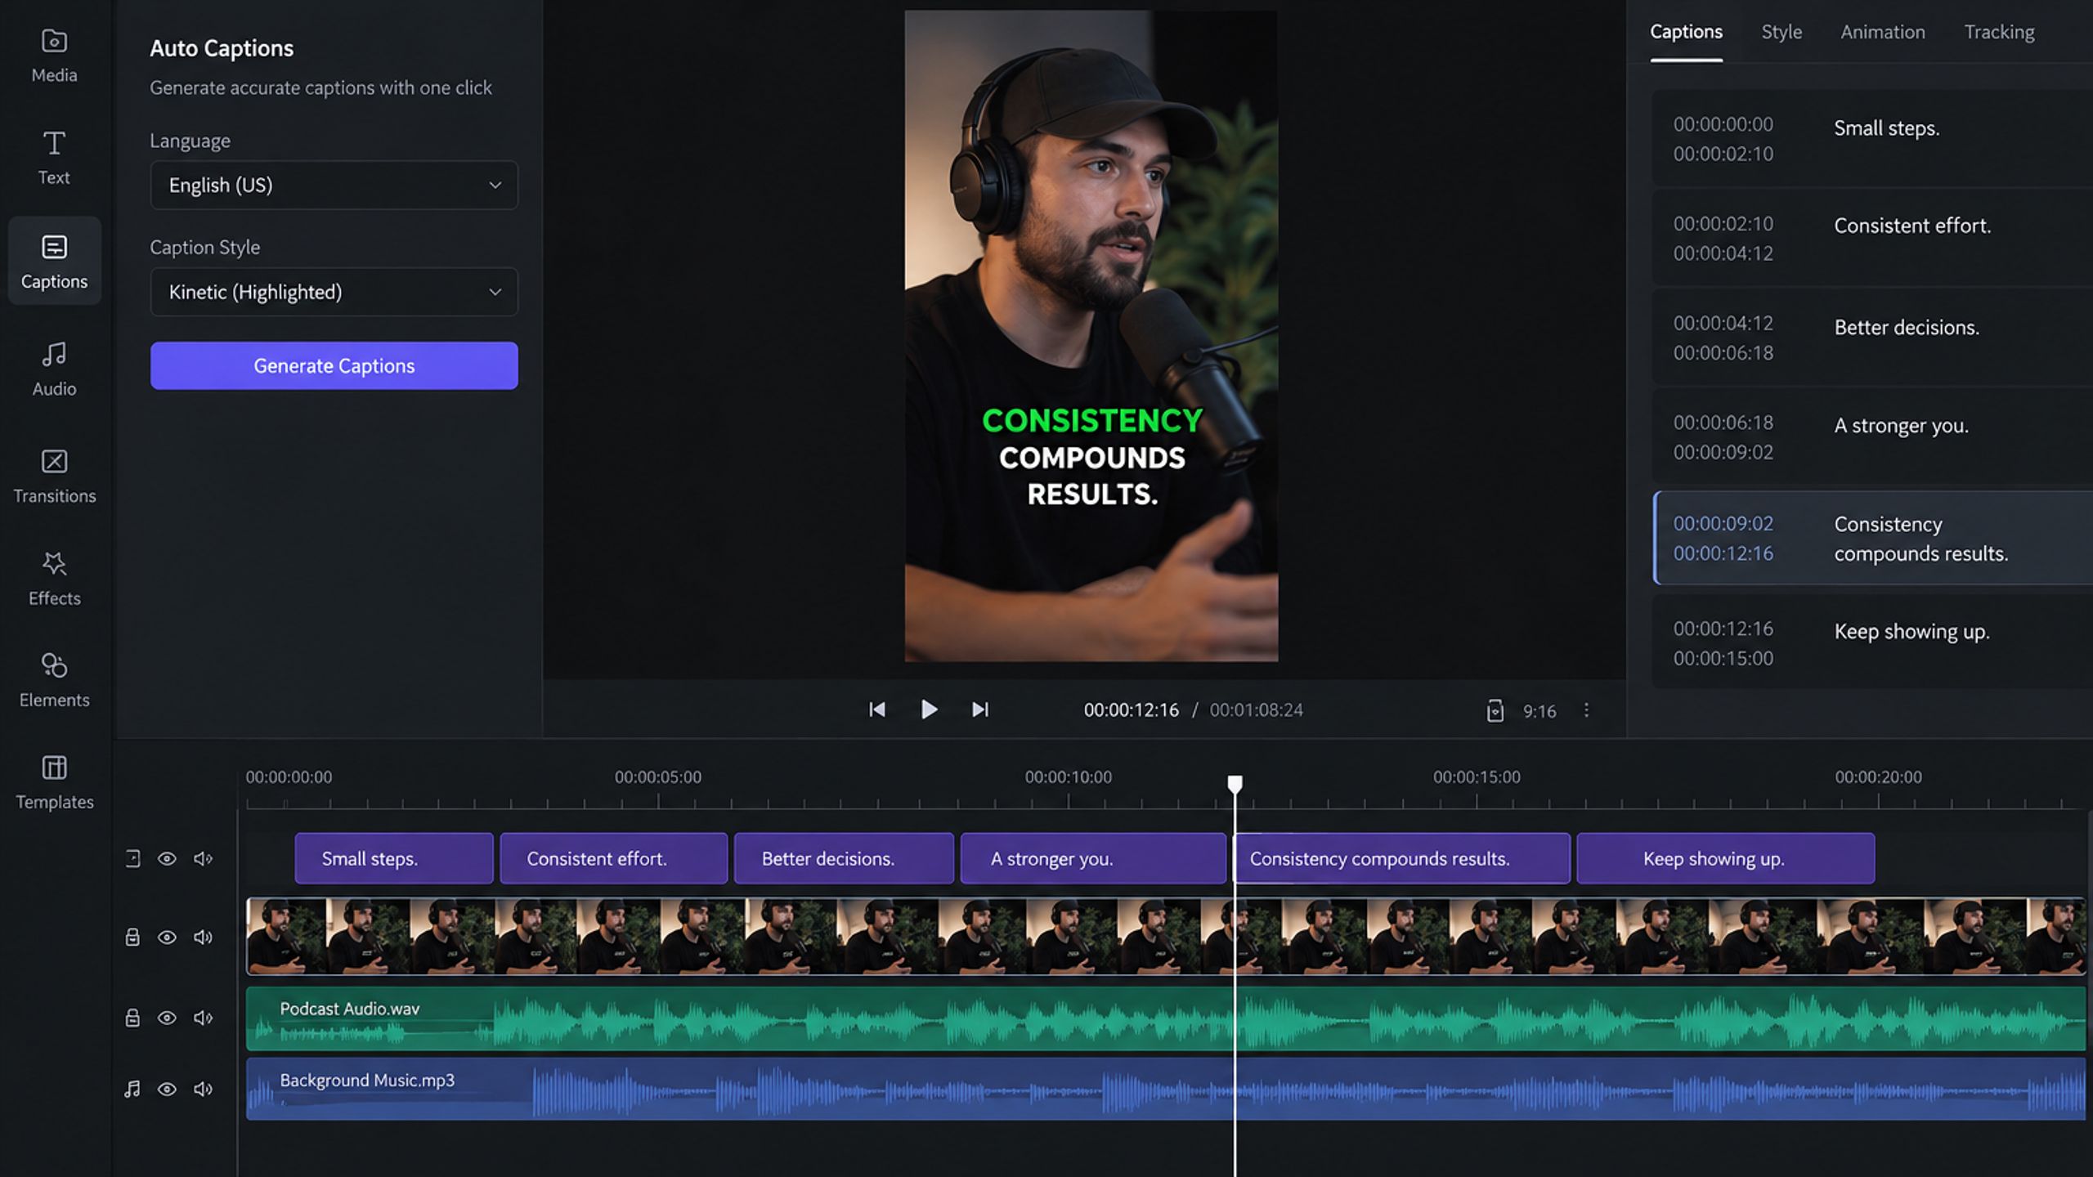Open the Text tool panel
This screenshot has height=1177, width=2093.
[54, 158]
